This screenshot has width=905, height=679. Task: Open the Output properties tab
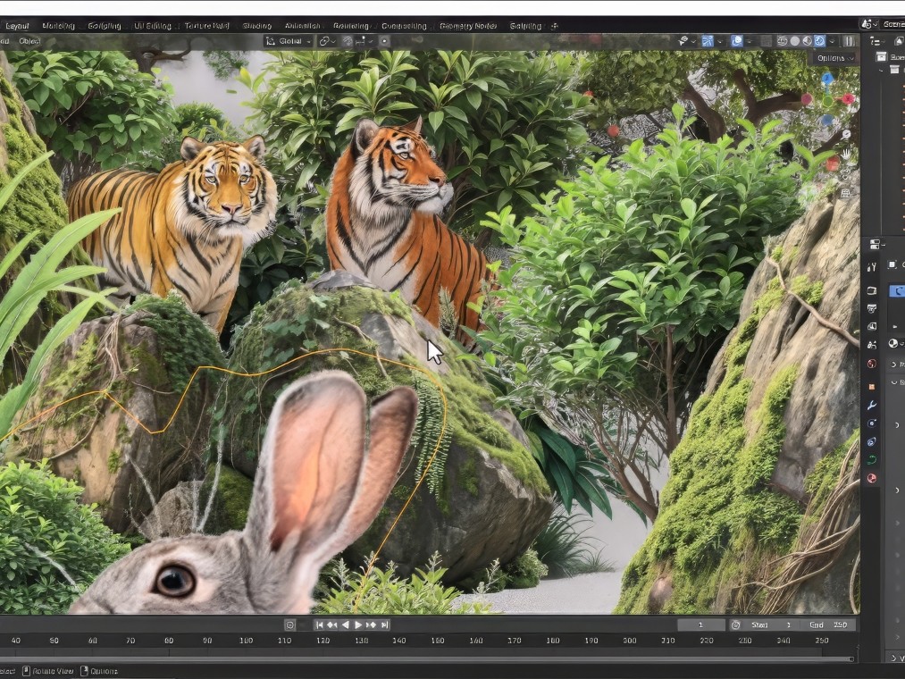(x=872, y=308)
